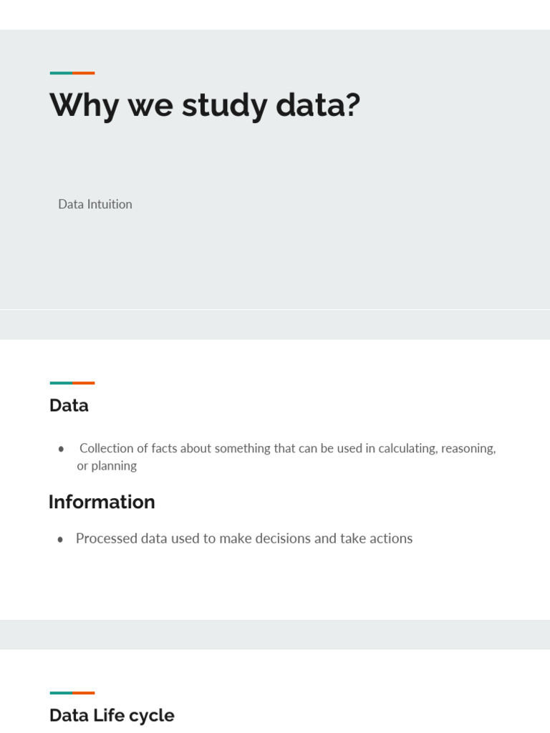The image size is (550, 733).
Task: Click the bullet dot before "Processed data"
Action: pos(61,540)
